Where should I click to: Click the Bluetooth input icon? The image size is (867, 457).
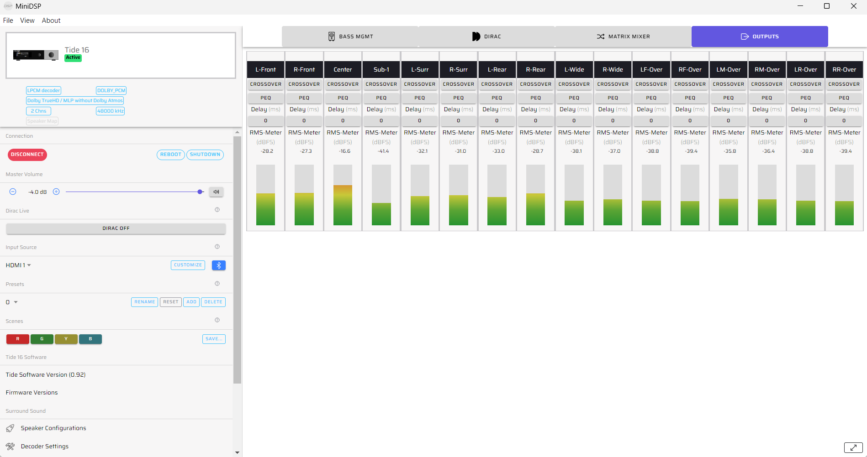click(x=219, y=265)
